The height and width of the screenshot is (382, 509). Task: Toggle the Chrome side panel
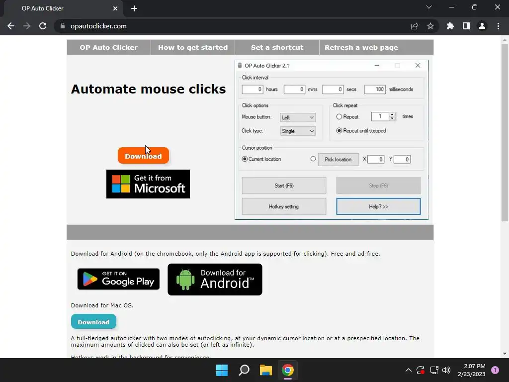tap(466, 26)
